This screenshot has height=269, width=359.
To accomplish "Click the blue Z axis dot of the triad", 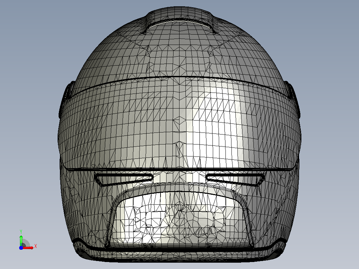I will (x=21, y=248).
